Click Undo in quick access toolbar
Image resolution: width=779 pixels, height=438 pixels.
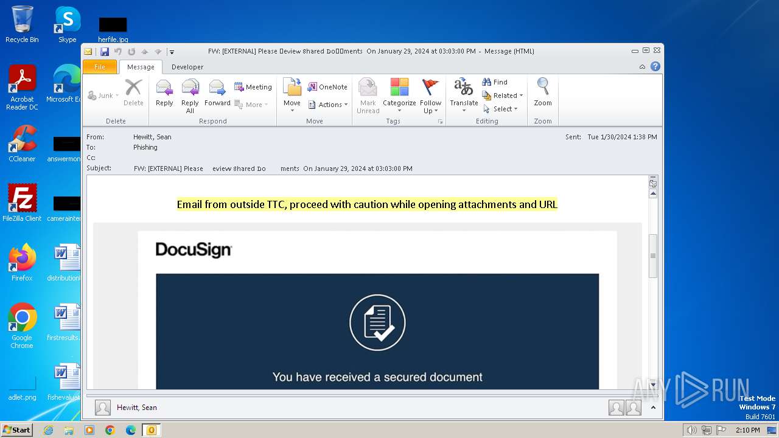tap(118, 52)
